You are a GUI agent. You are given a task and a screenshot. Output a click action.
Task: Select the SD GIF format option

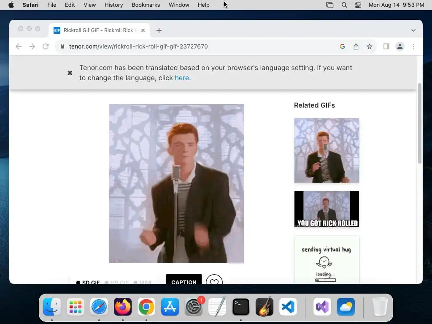[88, 281]
